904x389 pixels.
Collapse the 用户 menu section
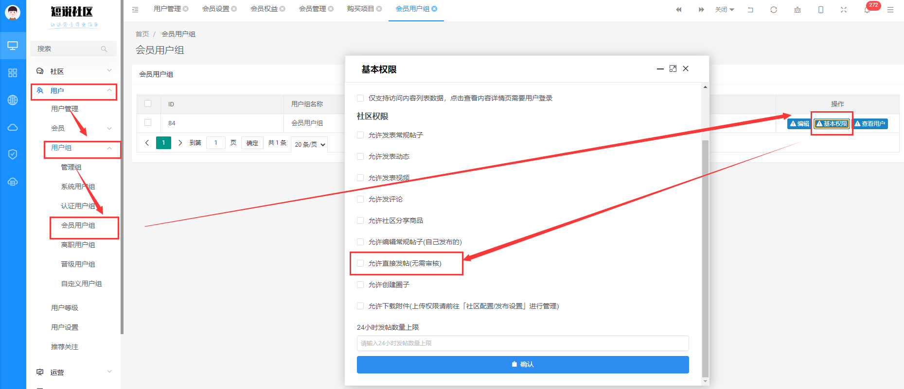[73, 91]
